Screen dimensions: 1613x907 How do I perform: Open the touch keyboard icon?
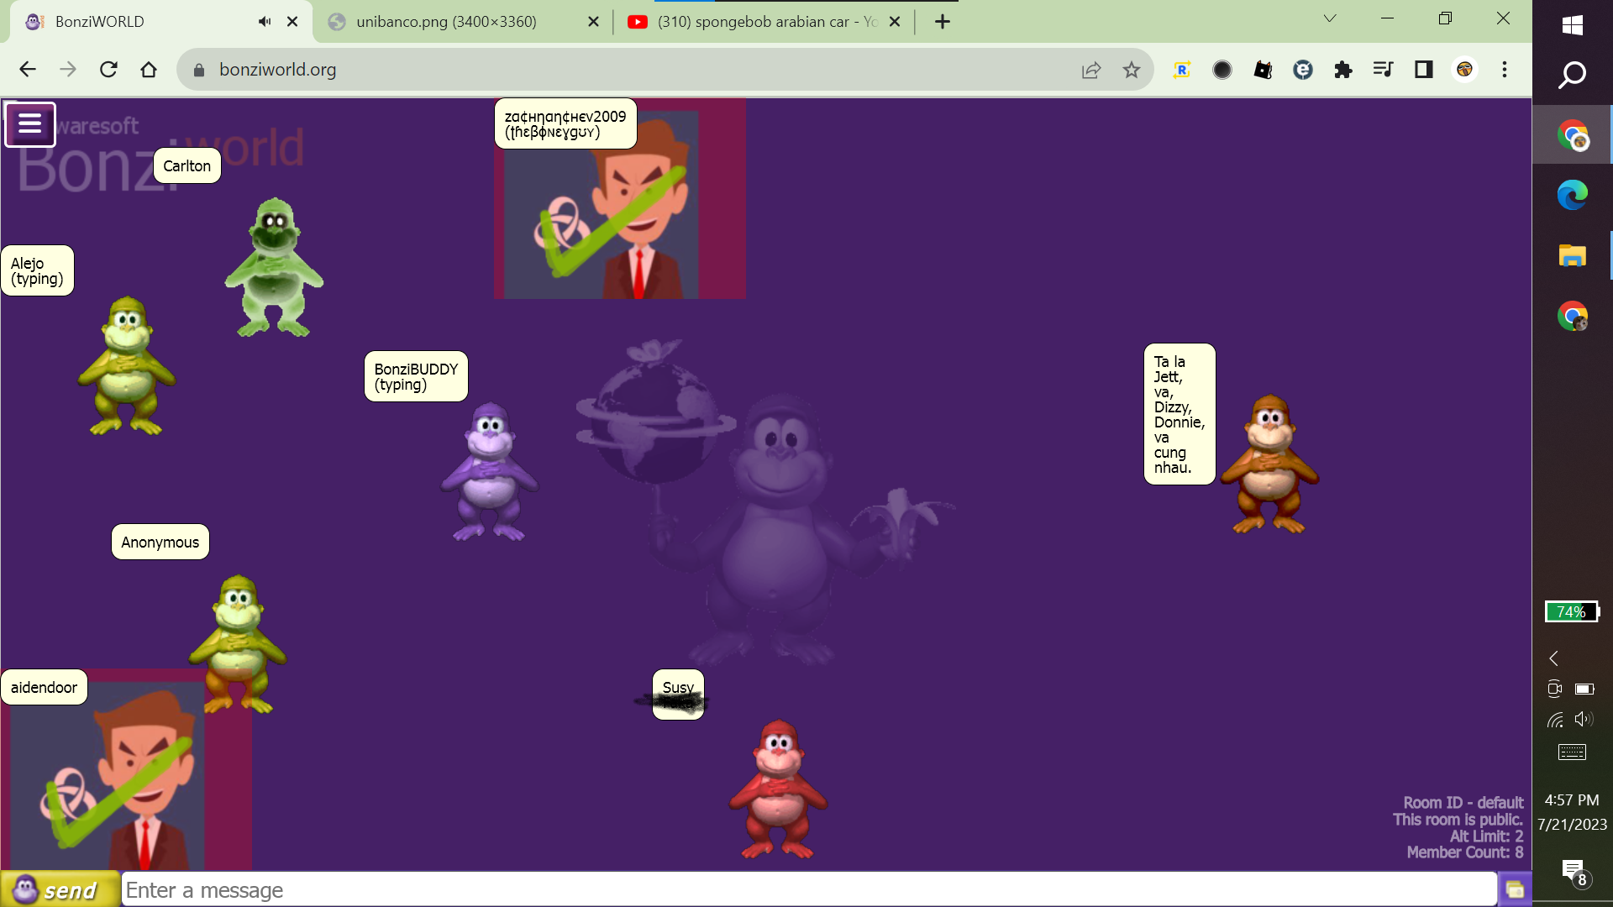(1572, 752)
